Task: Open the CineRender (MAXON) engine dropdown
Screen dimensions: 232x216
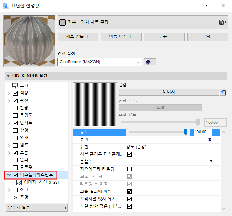Action: [x=99, y=62]
